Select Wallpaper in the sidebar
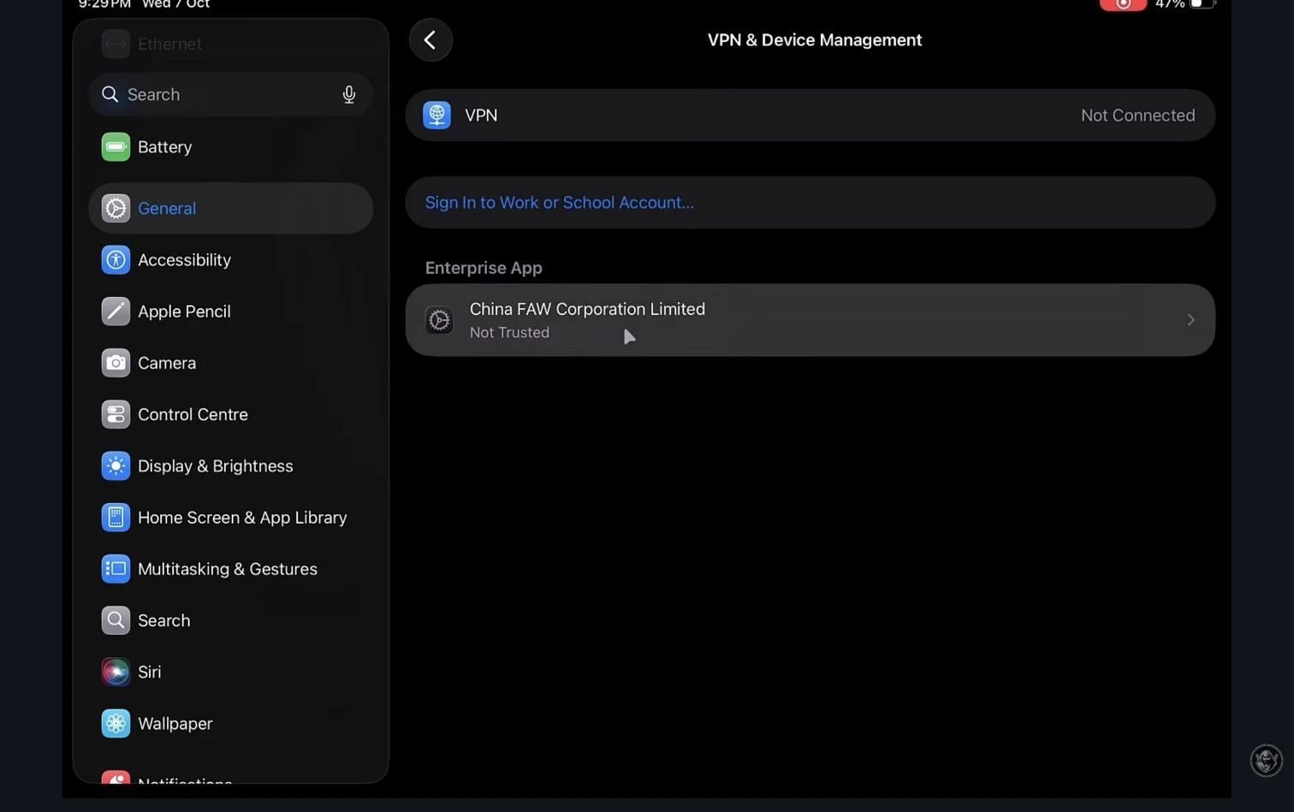The height and width of the screenshot is (812, 1294). coord(231,723)
